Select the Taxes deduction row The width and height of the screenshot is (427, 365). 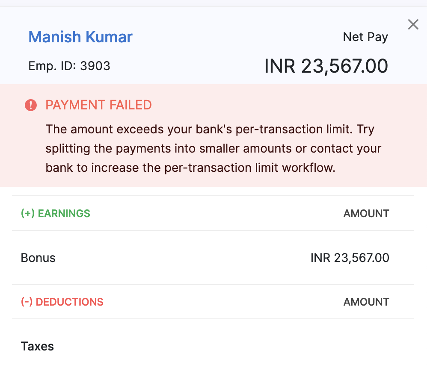(37, 346)
